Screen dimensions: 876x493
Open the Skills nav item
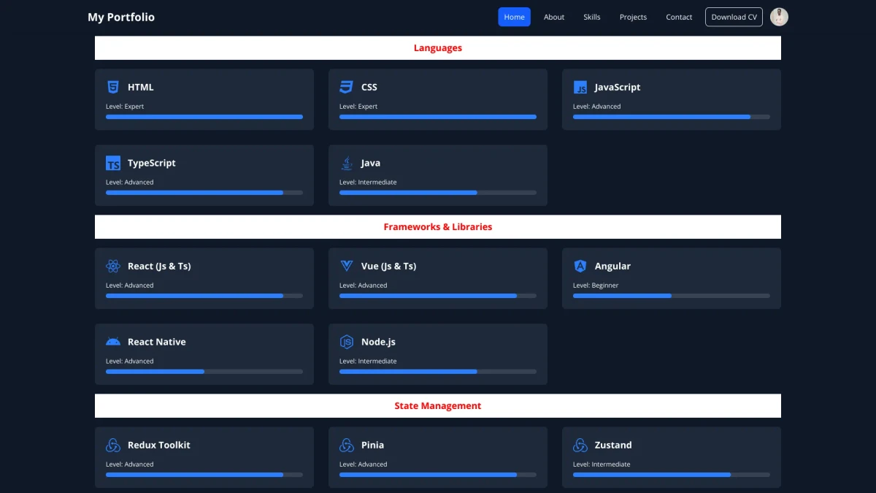tap(592, 17)
